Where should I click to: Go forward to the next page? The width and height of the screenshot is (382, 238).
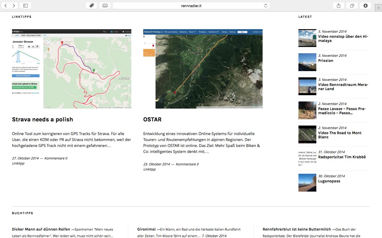(14, 6)
